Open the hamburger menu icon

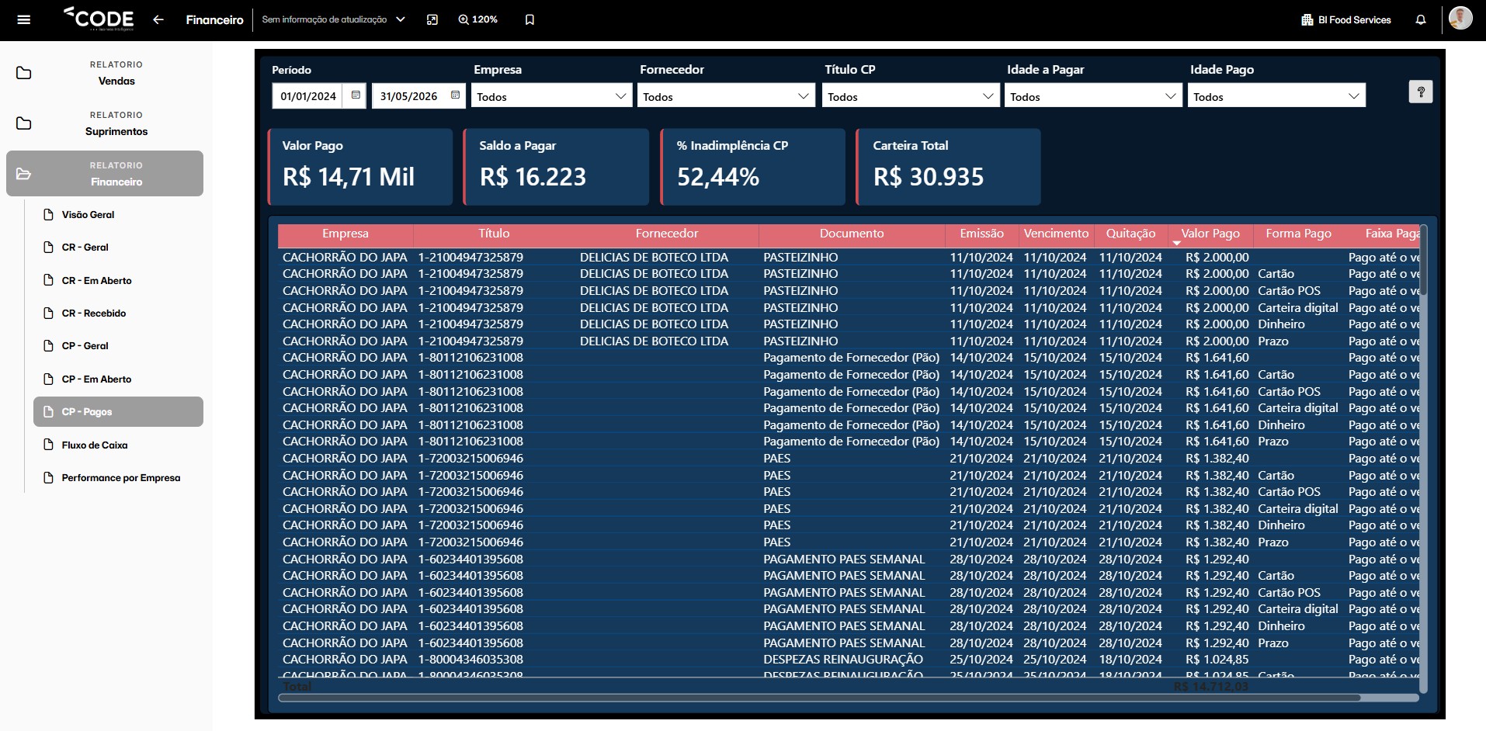click(23, 19)
